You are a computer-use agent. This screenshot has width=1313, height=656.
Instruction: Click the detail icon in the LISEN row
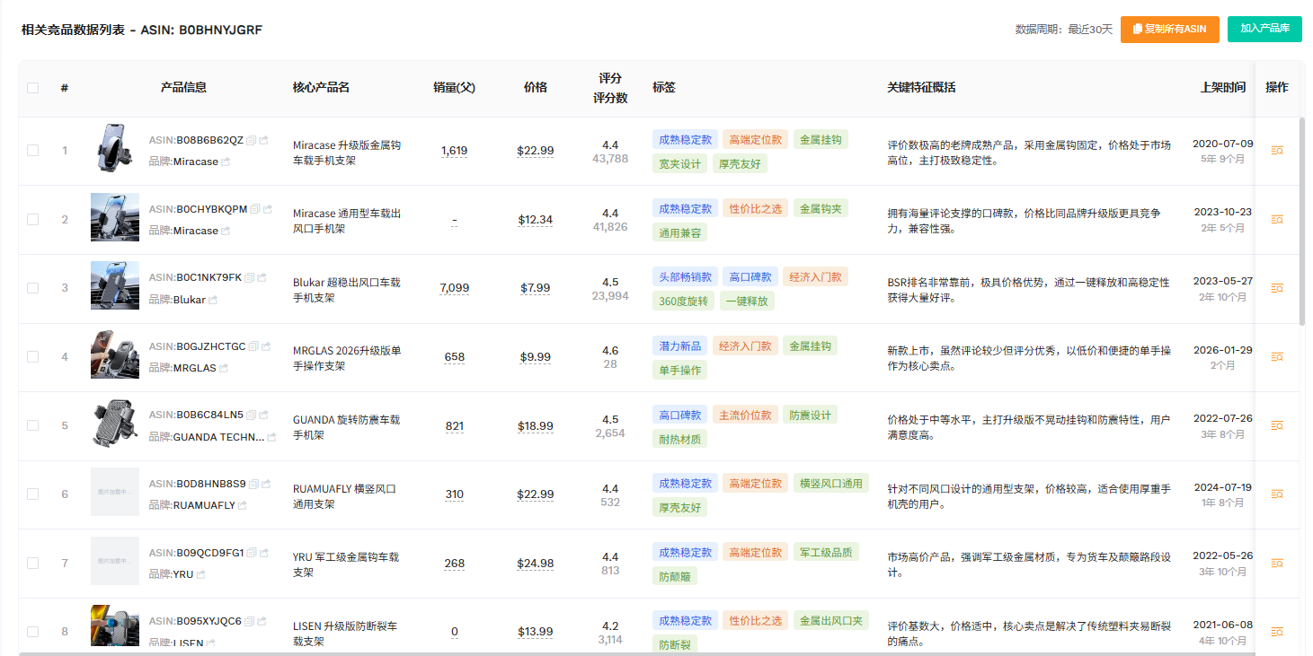pos(1276,631)
